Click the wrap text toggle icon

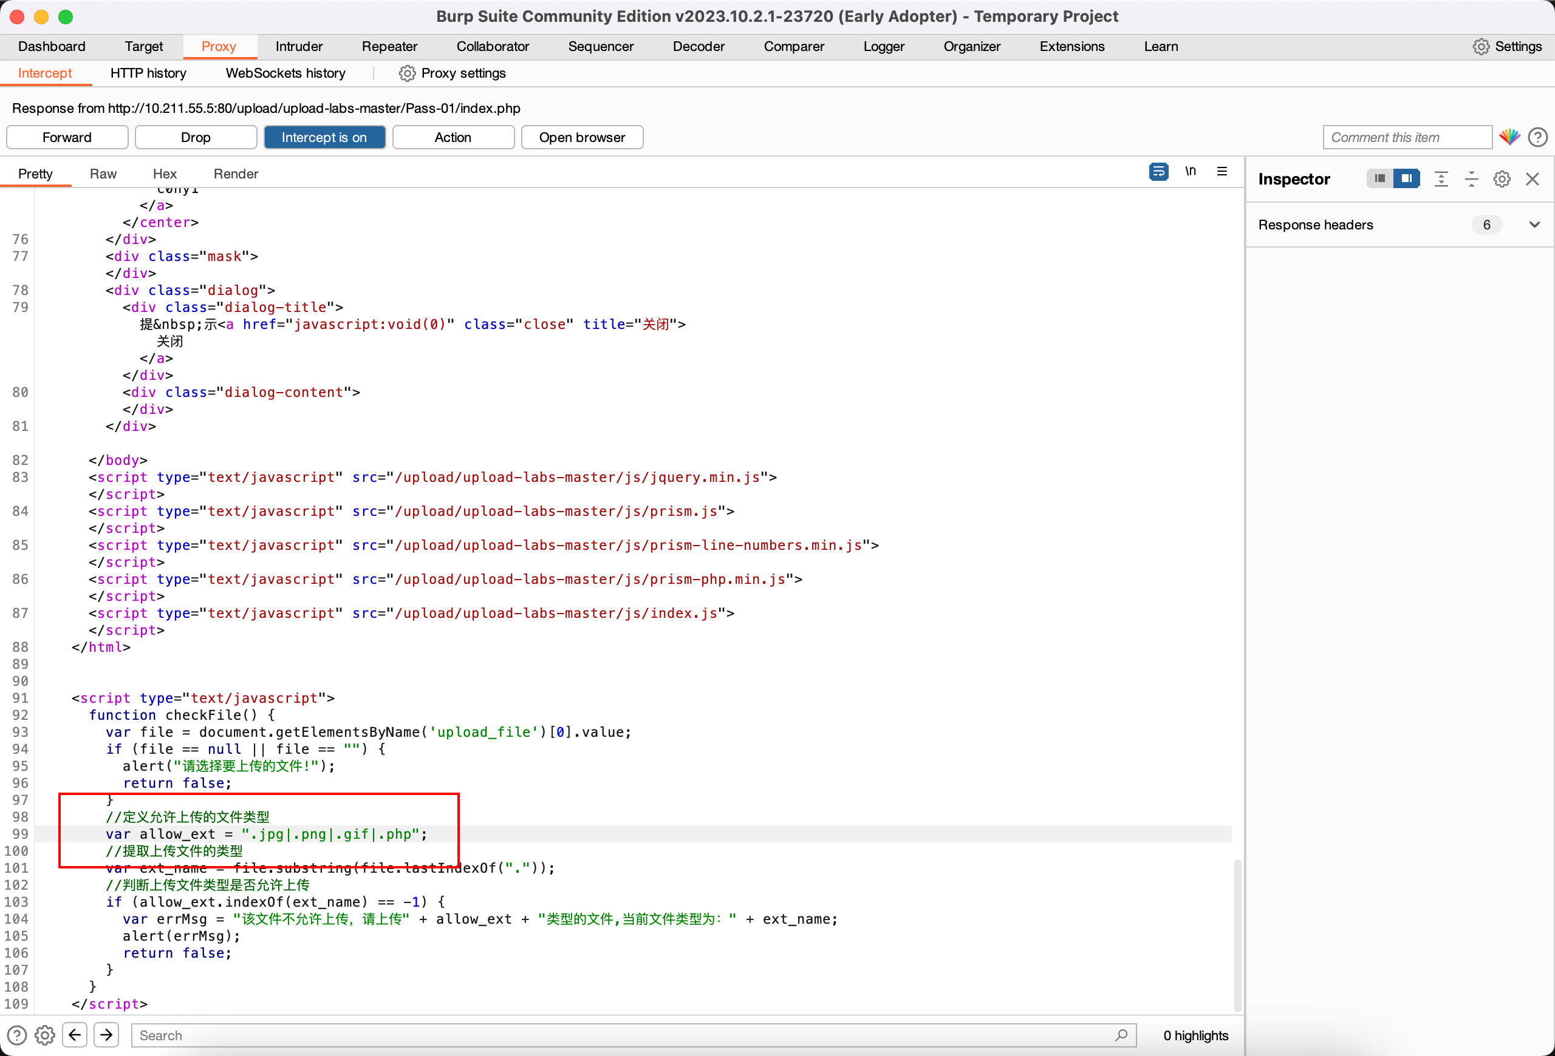1161,173
